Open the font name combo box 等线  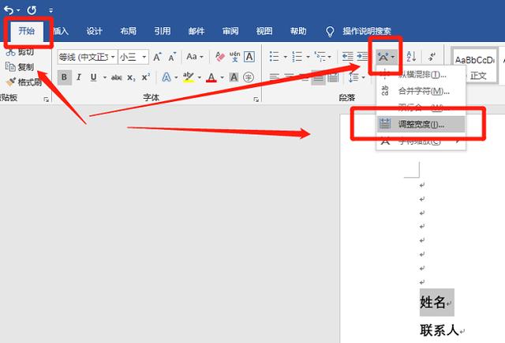88,57
